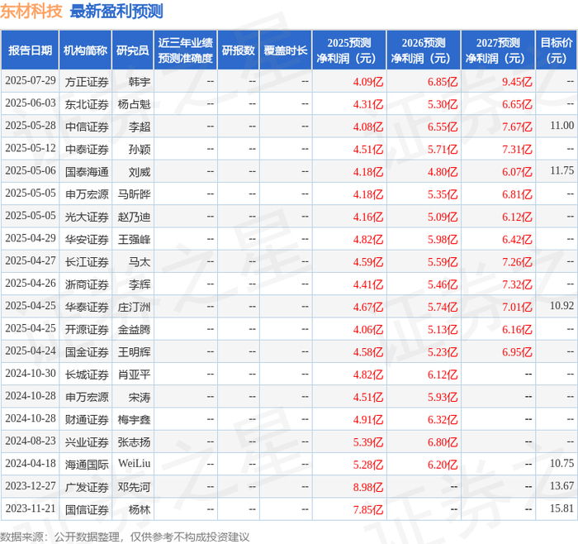Click 7.32亿 in 浙商证券 row
578x544 pixels.
pos(517,284)
